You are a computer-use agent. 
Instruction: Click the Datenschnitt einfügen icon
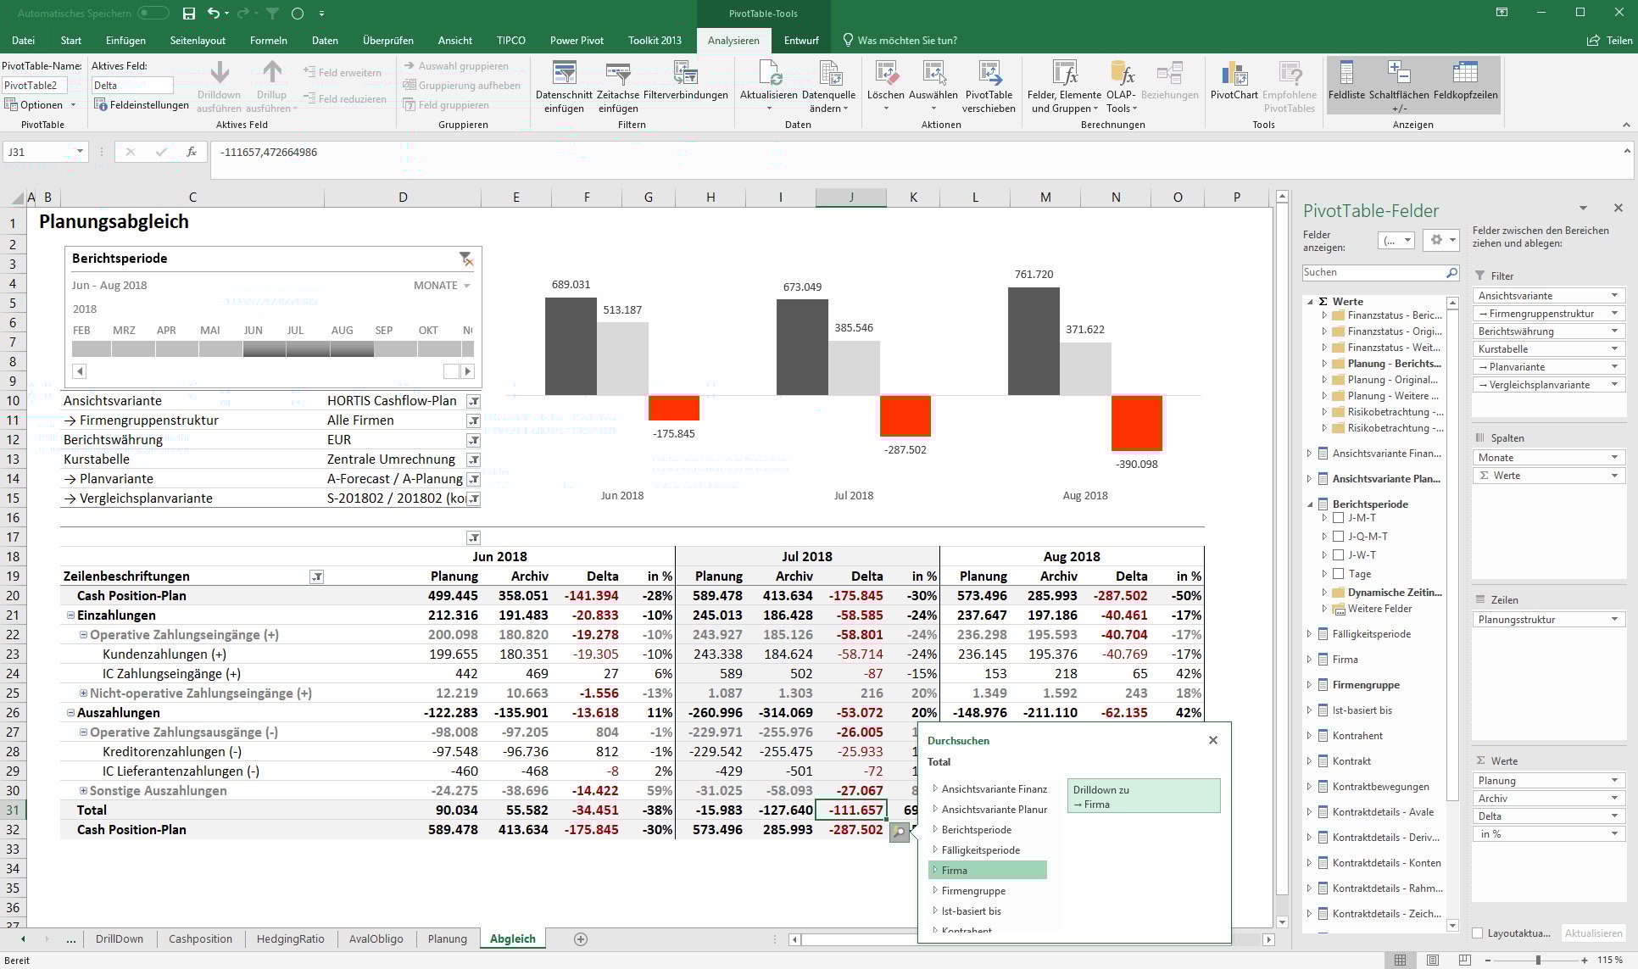click(564, 74)
